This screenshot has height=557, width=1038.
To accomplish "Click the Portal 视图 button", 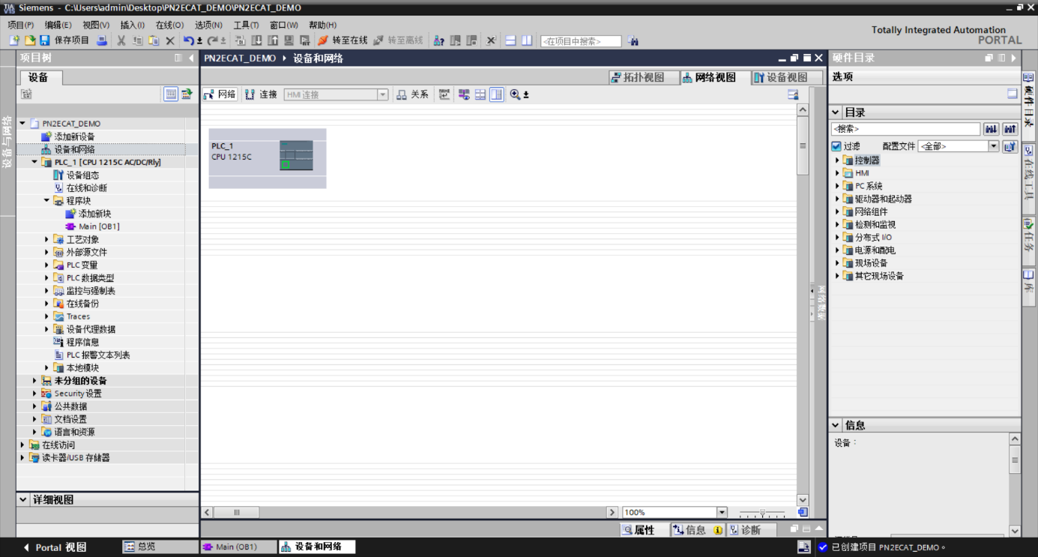I will click(55, 547).
